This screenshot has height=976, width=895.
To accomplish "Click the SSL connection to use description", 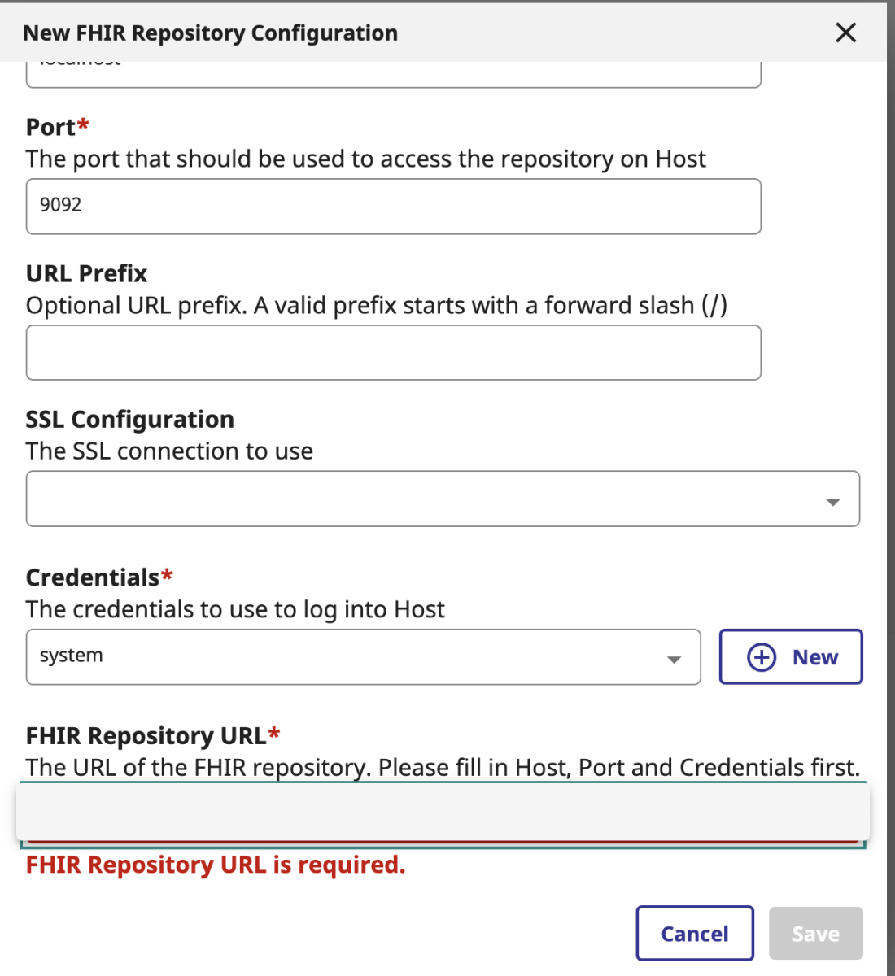I will [x=169, y=451].
